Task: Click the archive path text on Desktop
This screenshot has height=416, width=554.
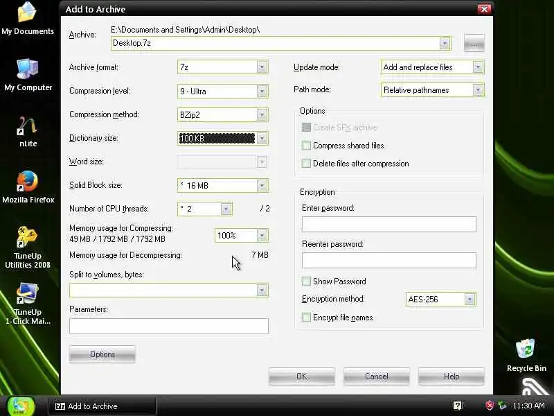Action: tap(186, 30)
